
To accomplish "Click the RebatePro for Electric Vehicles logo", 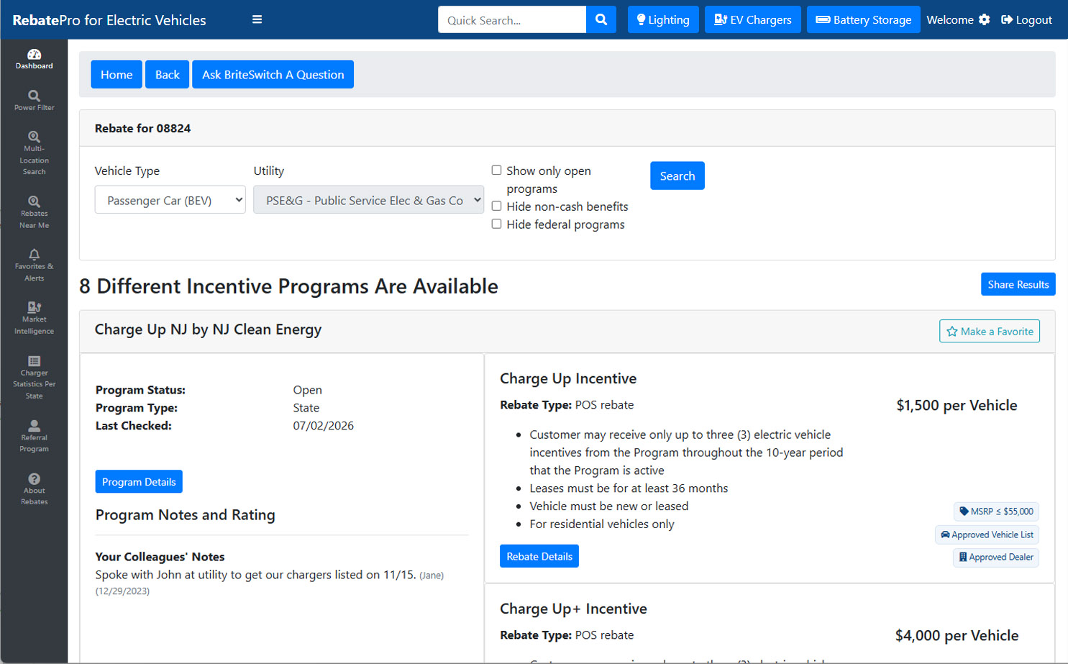I will [109, 20].
